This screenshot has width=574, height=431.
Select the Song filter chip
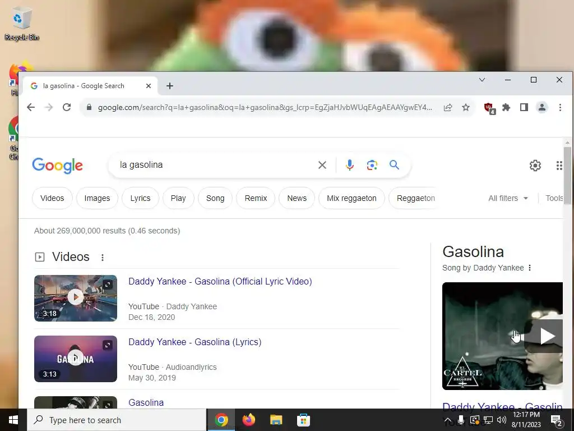click(215, 198)
